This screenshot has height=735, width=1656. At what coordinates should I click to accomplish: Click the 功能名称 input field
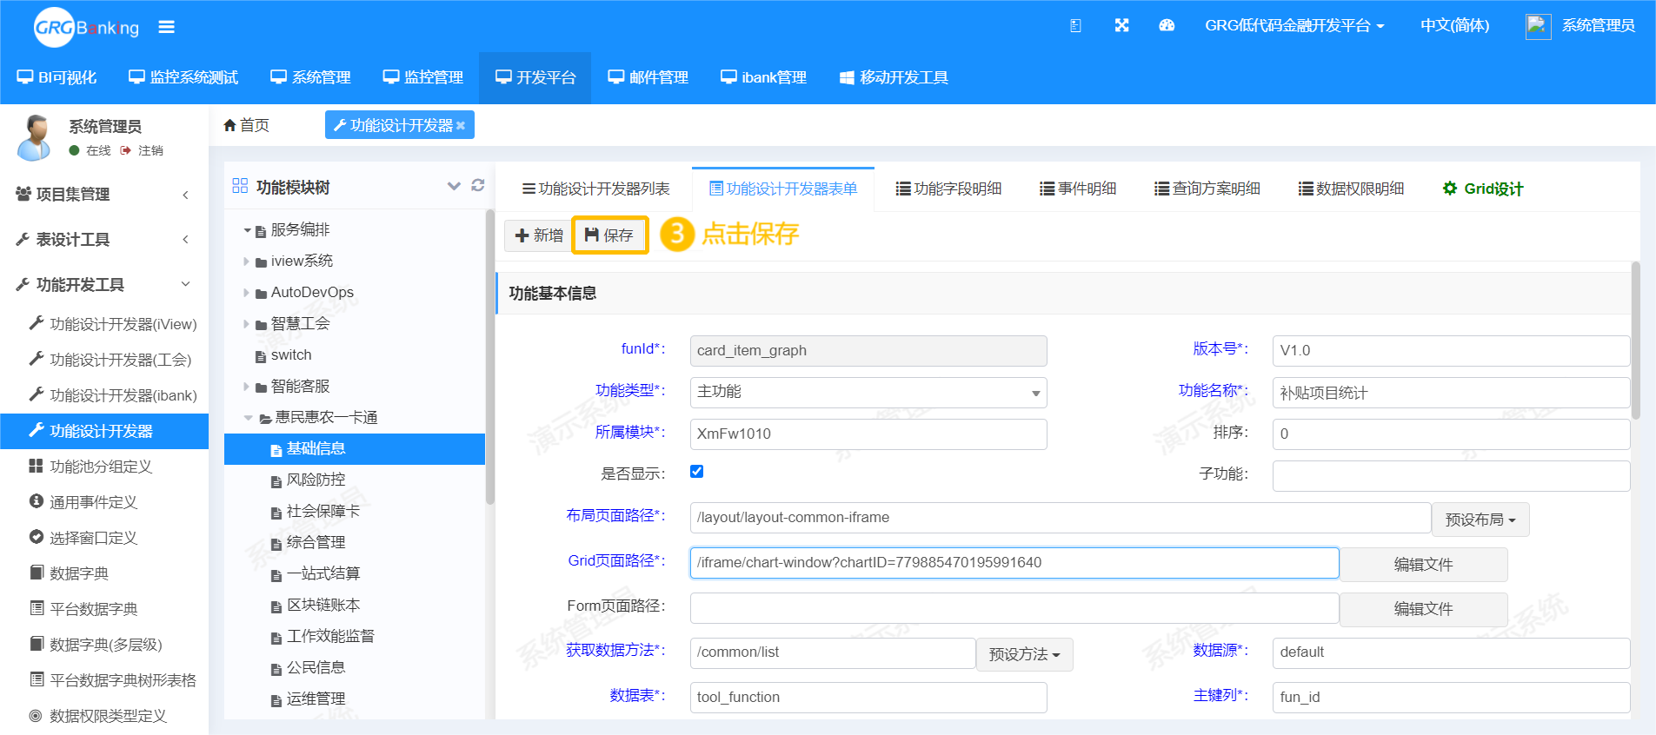[1451, 393]
